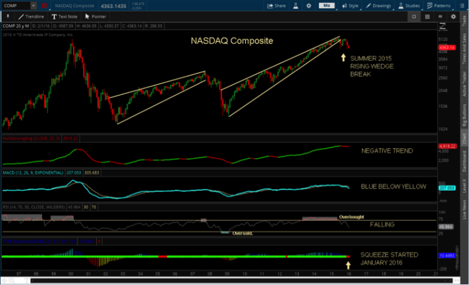
Task: Click the HullMovingAvg study label
Action: pyautogui.click(x=31, y=138)
